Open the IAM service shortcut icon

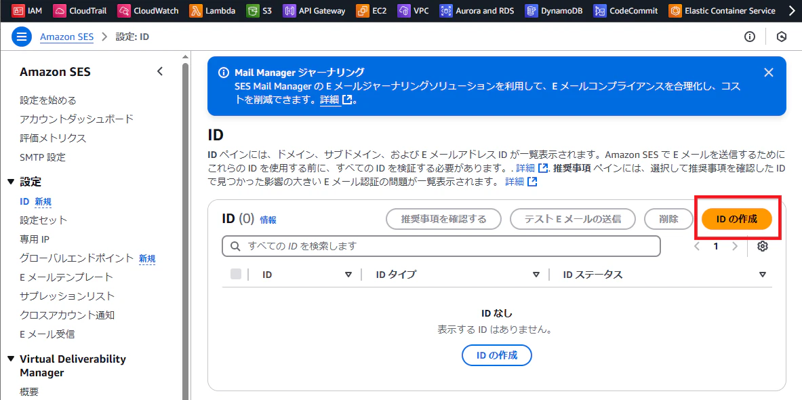tap(18, 10)
